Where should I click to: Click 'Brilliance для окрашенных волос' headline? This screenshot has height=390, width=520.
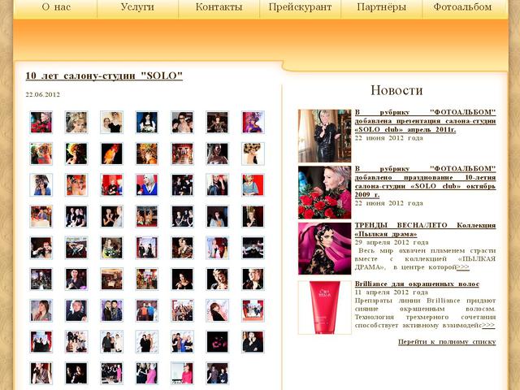(417, 284)
